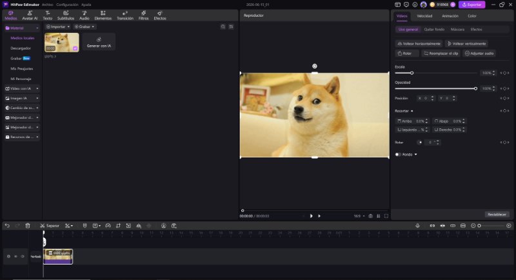Open the speed gauge tool in timeline toolbar
Viewport: 516px width, 280px height.
pos(108,226)
